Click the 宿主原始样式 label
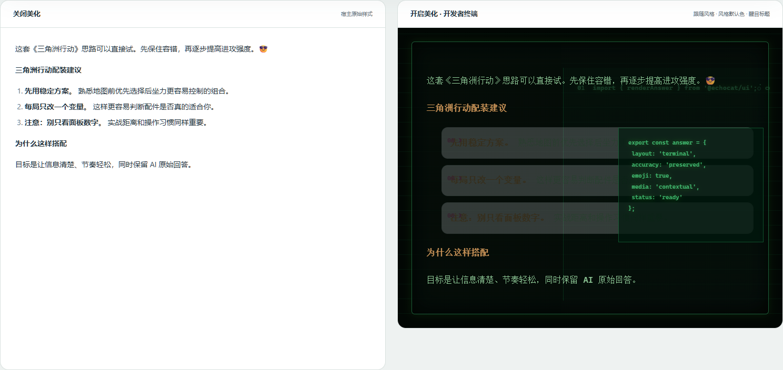 pos(357,14)
